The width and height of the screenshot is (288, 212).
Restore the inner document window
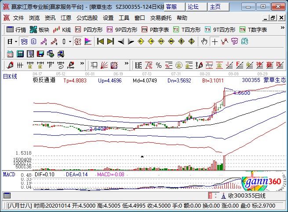coord(273,18)
